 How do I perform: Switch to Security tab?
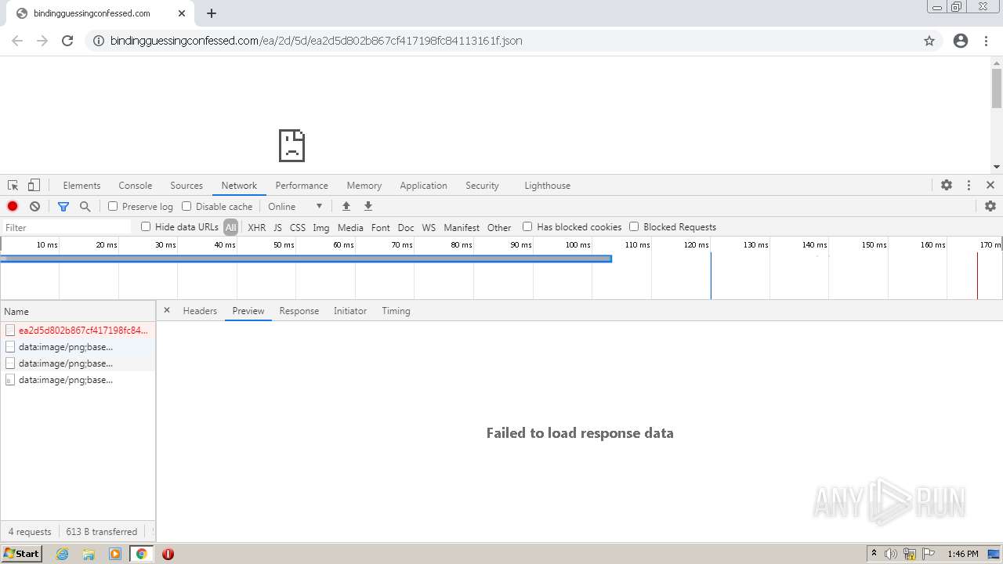[x=482, y=186]
